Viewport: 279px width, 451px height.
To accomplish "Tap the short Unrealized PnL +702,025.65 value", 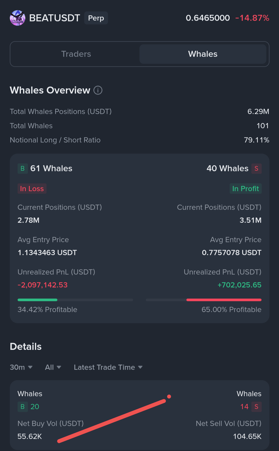I will pos(239,285).
